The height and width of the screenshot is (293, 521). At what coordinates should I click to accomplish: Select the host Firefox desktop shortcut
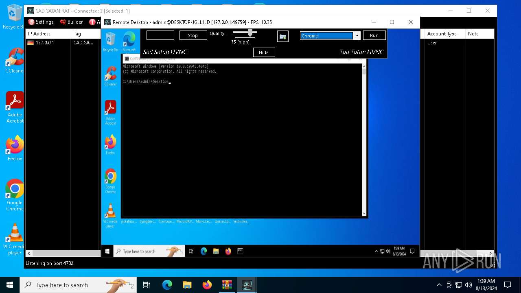click(15, 149)
